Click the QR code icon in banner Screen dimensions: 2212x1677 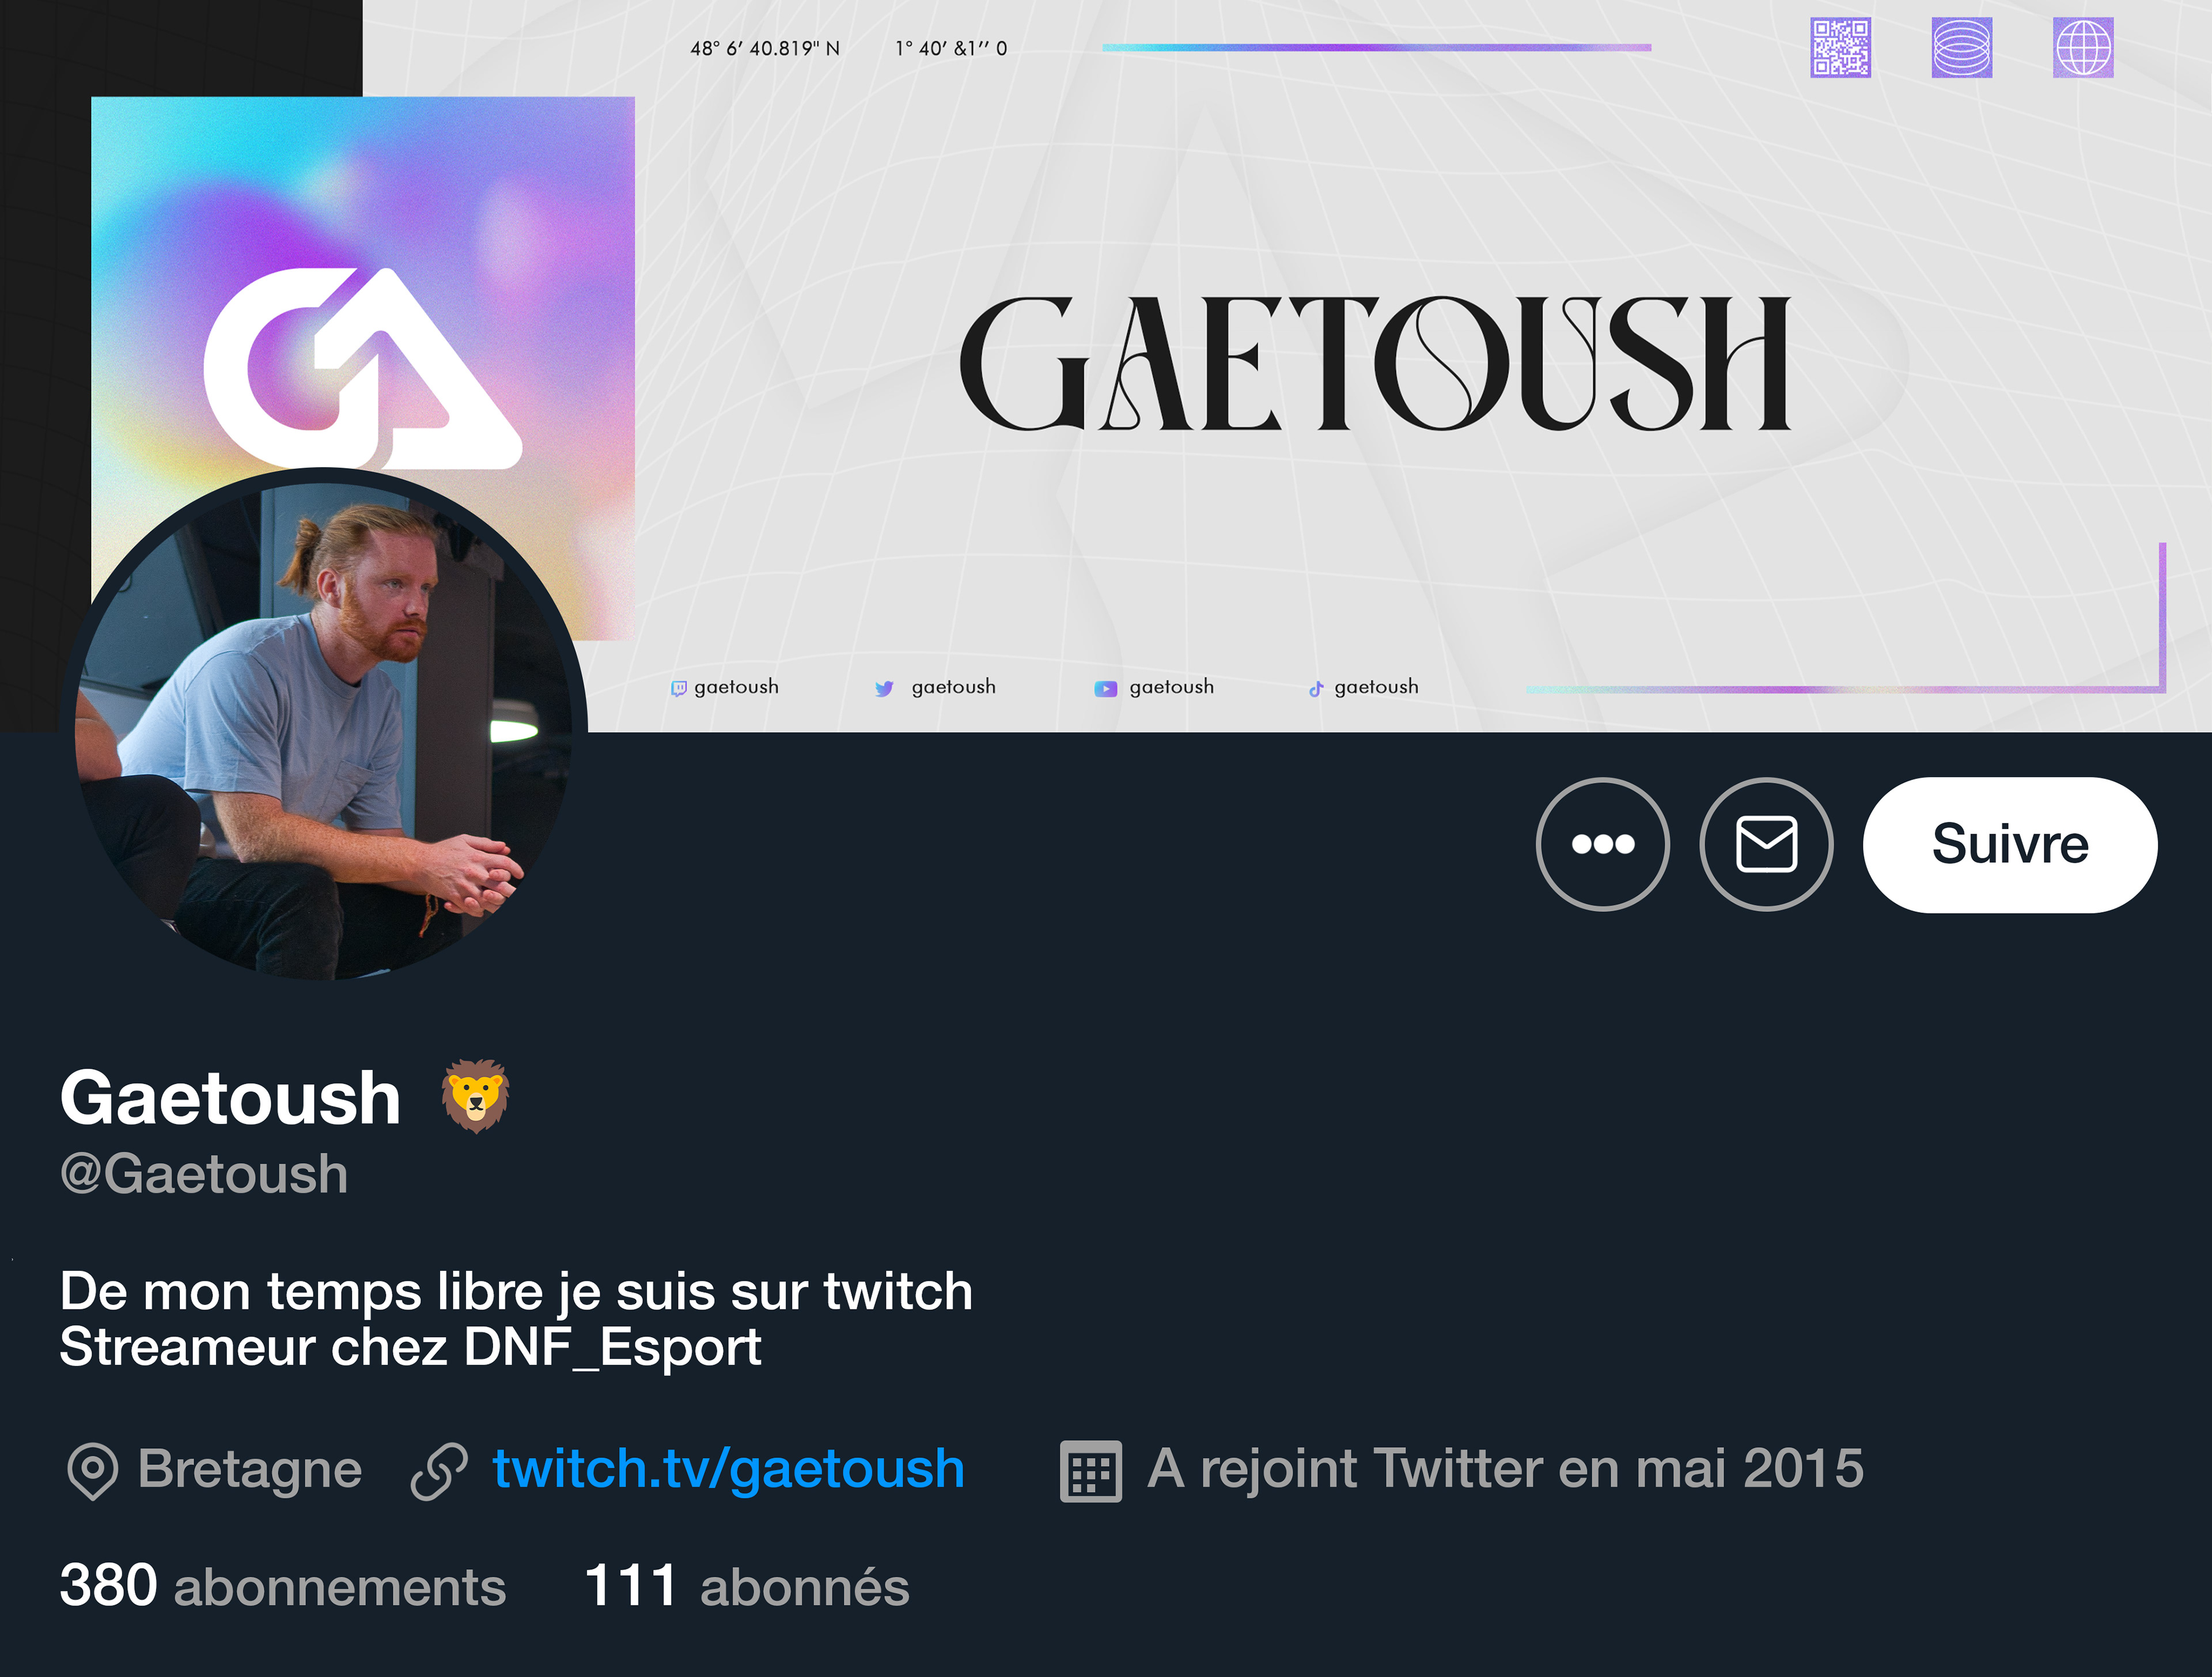1840,47
